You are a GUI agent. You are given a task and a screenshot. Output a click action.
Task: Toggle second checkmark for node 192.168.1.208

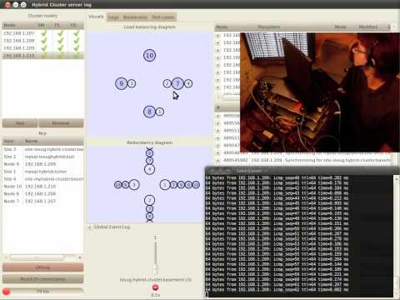60,41
